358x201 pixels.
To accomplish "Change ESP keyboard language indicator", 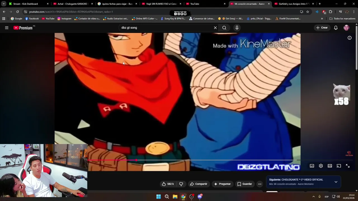I will click(x=327, y=197).
